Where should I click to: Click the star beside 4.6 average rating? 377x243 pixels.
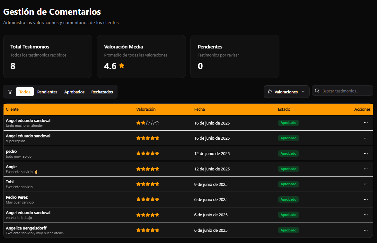pos(122,65)
